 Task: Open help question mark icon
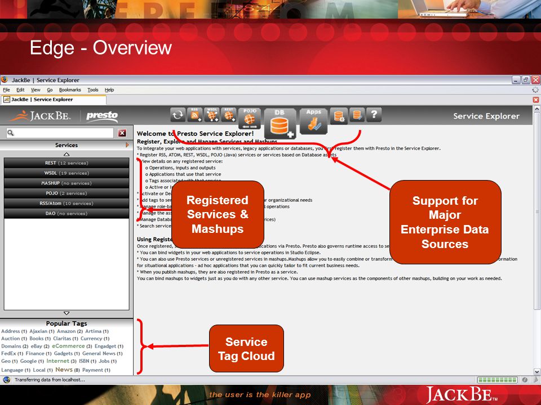(x=374, y=115)
